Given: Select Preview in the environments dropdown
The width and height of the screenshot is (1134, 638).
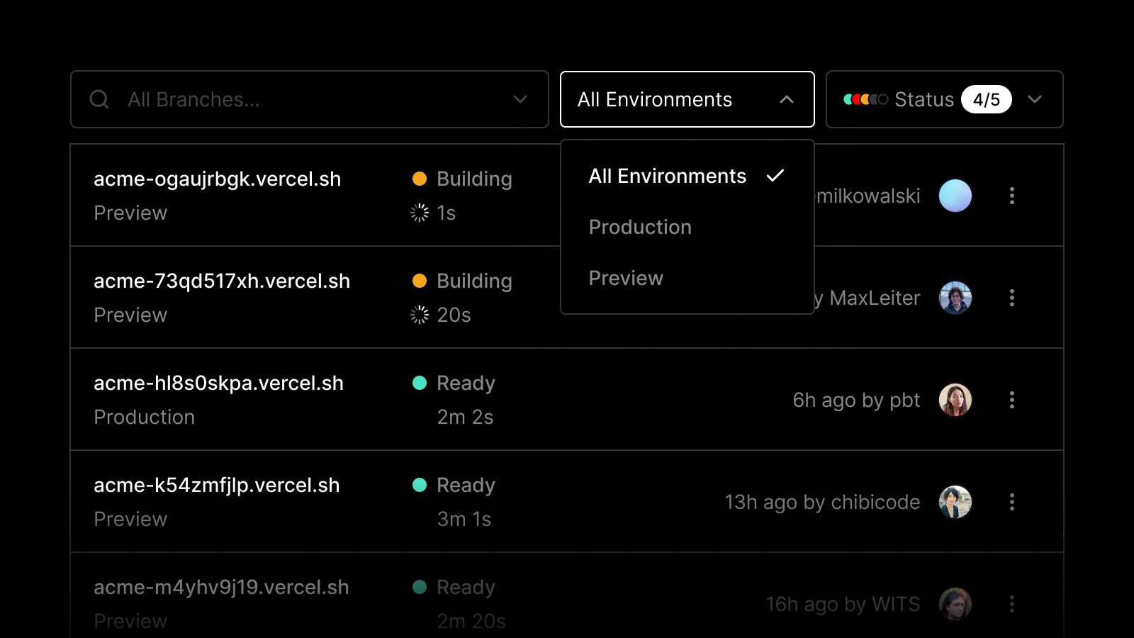Looking at the screenshot, I should coord(625,278).
